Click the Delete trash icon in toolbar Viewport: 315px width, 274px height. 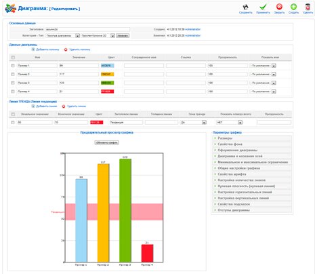[308, 7]
